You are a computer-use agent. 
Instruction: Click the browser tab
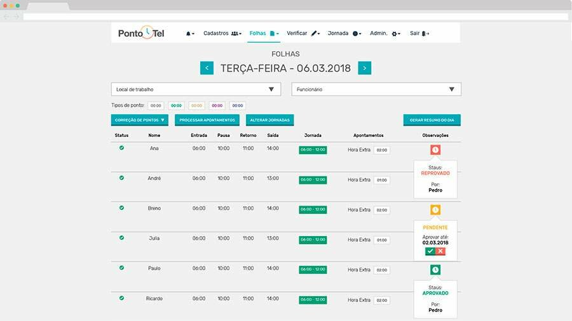tap(48, 6)
